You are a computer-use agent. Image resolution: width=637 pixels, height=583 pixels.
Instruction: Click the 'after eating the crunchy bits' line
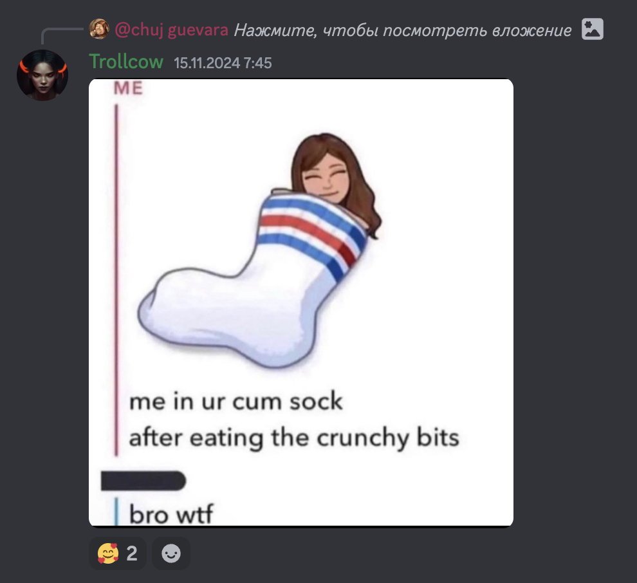coord(294,438)
